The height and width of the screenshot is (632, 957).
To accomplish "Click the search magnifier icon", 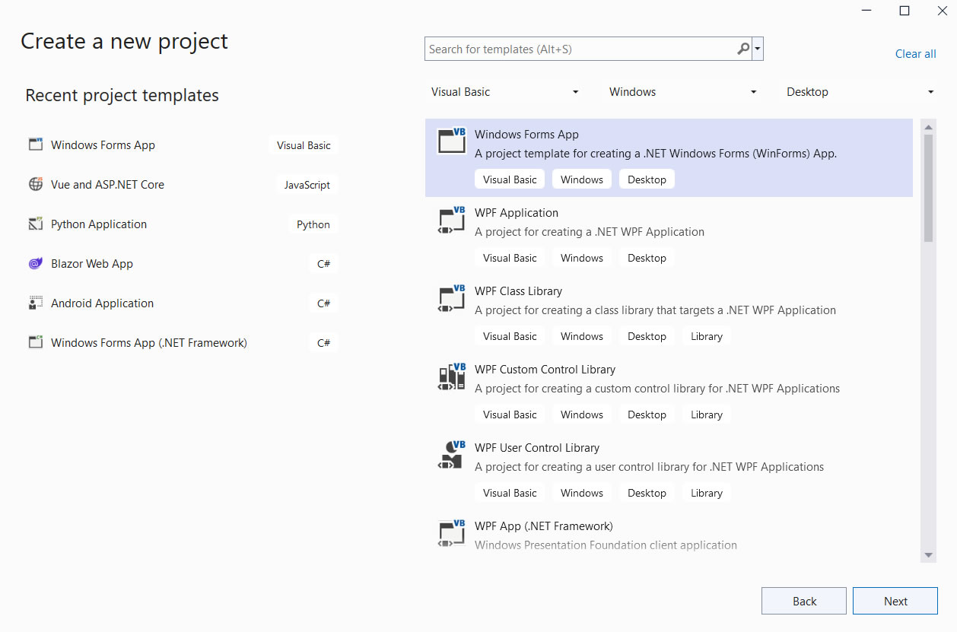I will click(x=743, y=49).
